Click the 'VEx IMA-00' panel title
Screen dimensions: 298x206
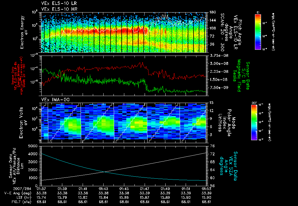tap(55, 100)
